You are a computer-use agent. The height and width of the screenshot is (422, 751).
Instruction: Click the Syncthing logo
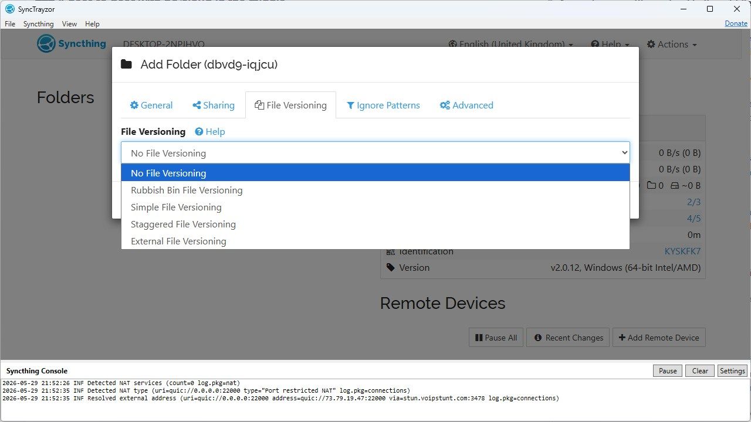pos(72,44)
